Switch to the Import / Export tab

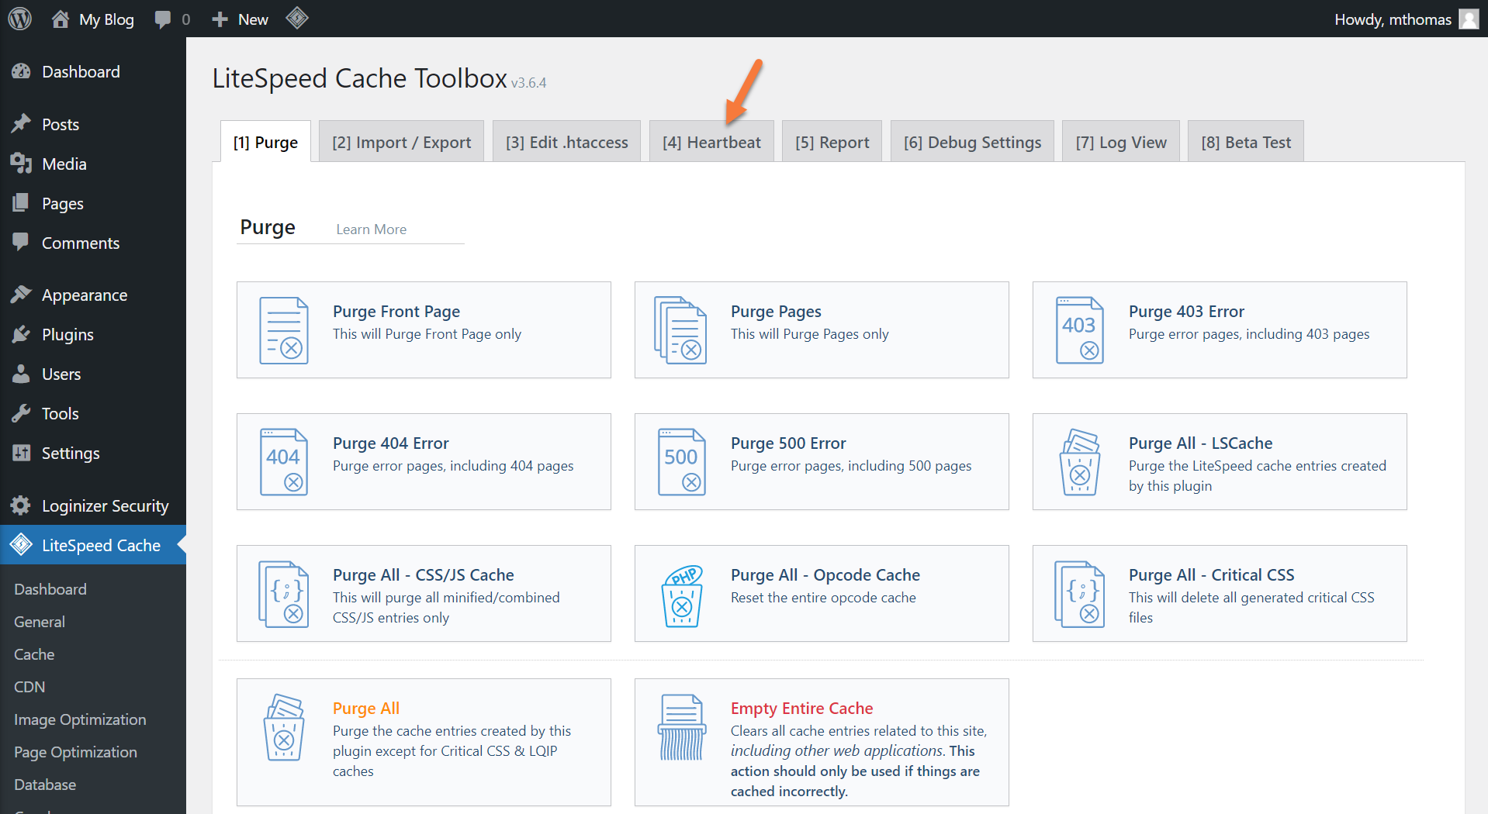click(401, 143)
